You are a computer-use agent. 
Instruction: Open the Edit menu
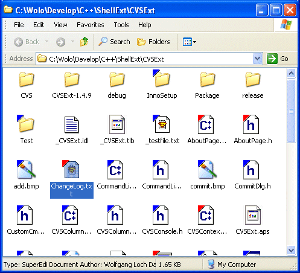(x=39, y=25)
